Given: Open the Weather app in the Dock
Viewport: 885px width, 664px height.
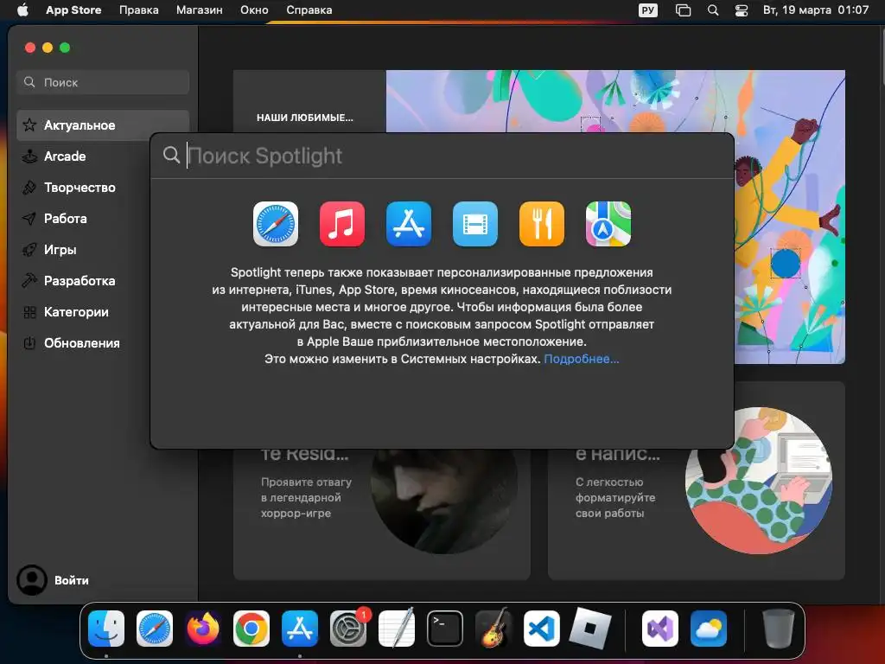Looking at the screenshot, I should (x=709, y=629).
